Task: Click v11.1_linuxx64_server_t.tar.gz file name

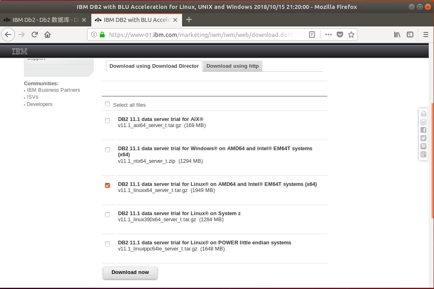Action: click(x=153, y=190)
